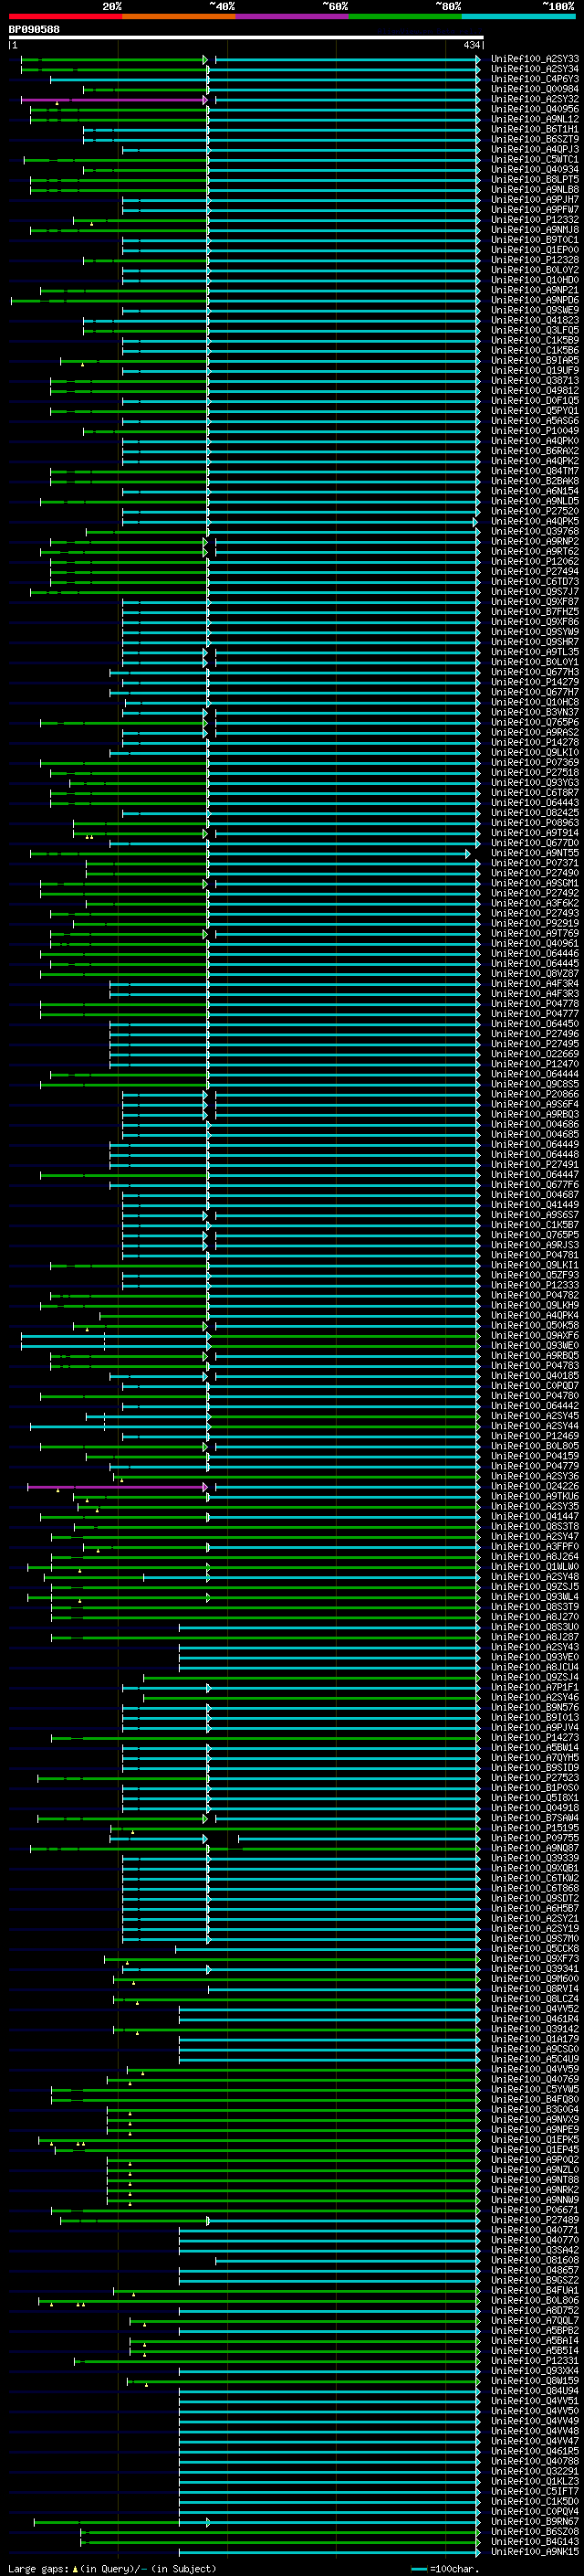Click the red ~20% identity legend bar
Screen dimensions: 584x2576
tap(65, 16)
